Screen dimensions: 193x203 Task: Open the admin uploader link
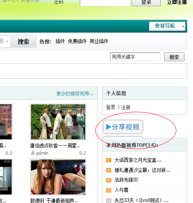pos(42,153)
